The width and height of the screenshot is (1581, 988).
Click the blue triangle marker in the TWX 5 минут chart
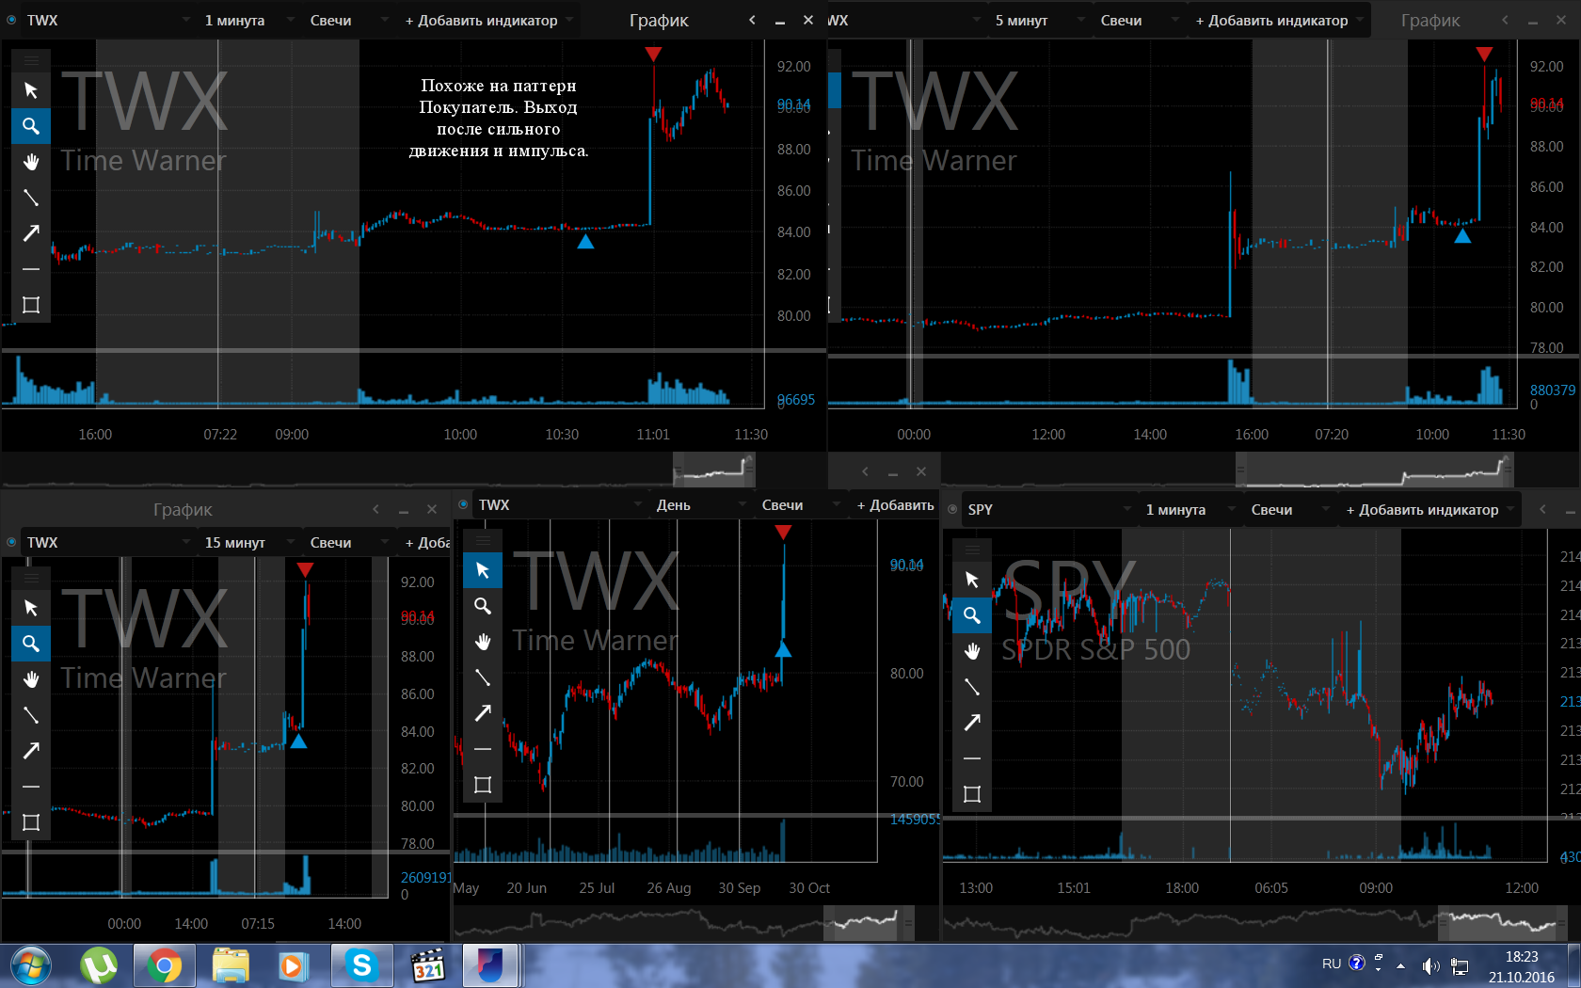coord(1462,236)
